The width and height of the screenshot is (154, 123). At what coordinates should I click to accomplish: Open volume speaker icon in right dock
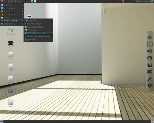click(150, 51)
